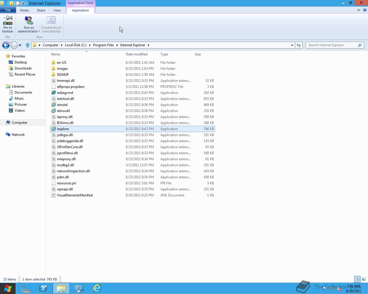Sort by the Name column header
The width and height of the screenshot is (368, 294).
coord(55,54)
